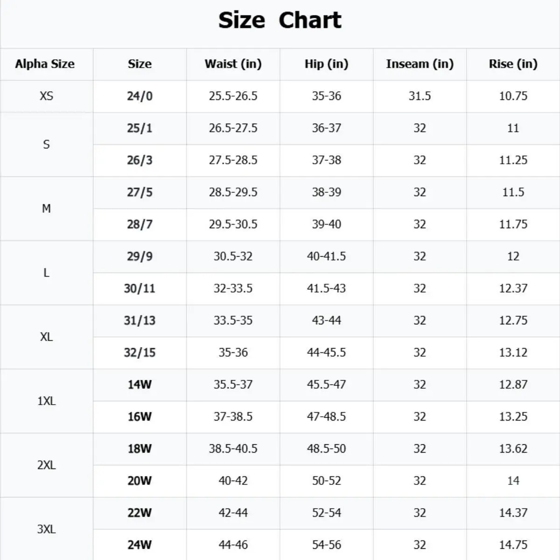
Task: Select the Hip (in) column header
Action: click(326, 64)
